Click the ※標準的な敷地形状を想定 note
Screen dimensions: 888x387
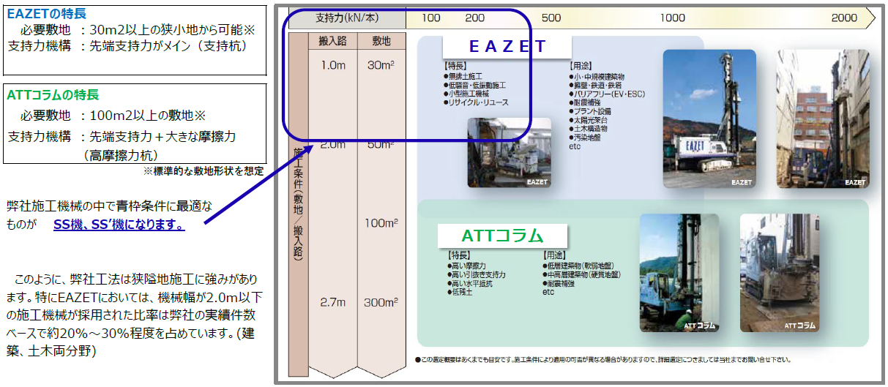tap(204, 170)
